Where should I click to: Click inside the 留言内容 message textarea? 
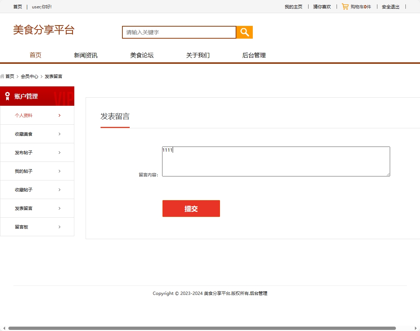pyautogui.click(x=276, y=161)
